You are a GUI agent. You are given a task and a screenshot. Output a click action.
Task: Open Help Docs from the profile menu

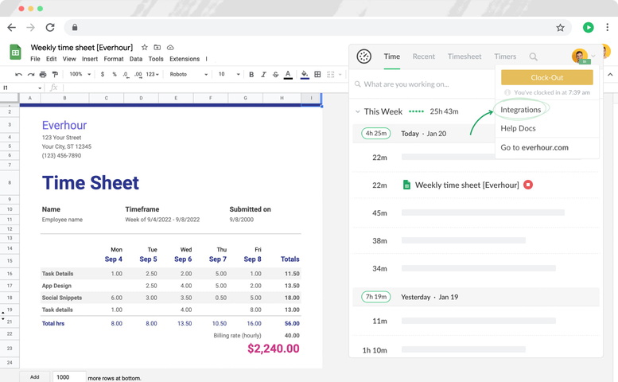click(518, 128)
